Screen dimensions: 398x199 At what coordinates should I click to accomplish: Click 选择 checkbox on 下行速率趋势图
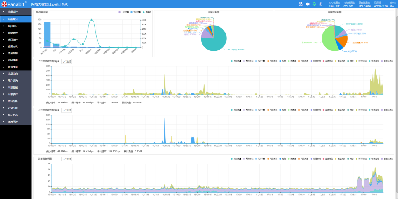67,61
